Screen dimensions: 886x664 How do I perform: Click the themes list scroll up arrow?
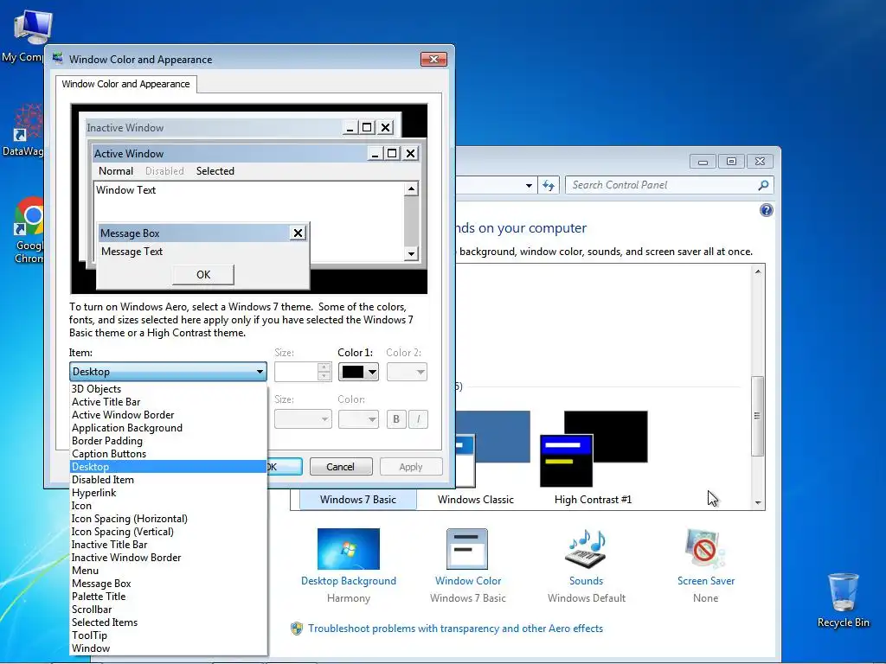tap(758, 271)
